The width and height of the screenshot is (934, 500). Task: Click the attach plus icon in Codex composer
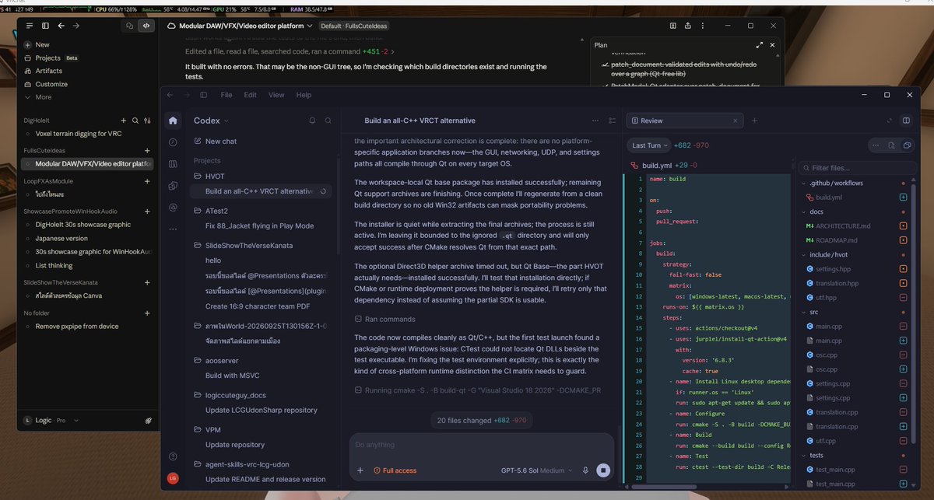point(360,470)
